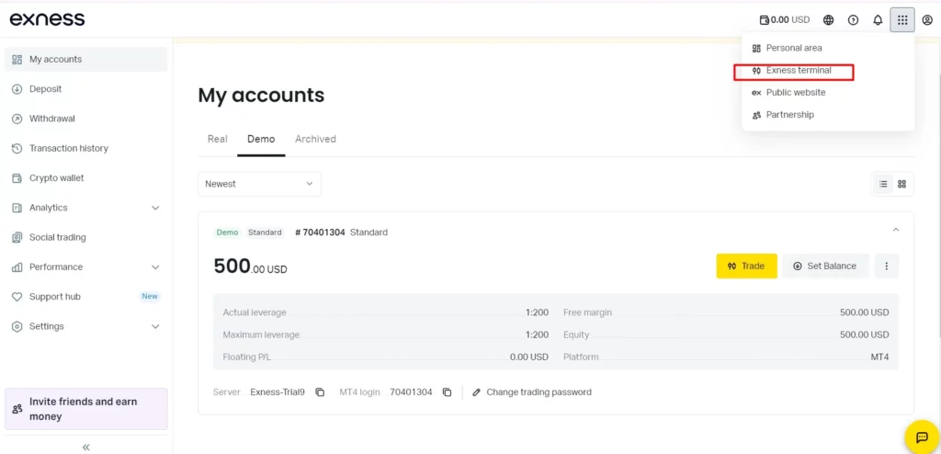Click the yellow Trade button
This screenshot has height=454, width=941.
(746, 266)
